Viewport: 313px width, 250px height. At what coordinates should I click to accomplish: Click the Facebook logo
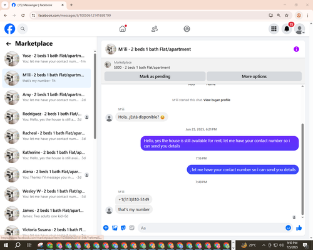pos(10,29)
